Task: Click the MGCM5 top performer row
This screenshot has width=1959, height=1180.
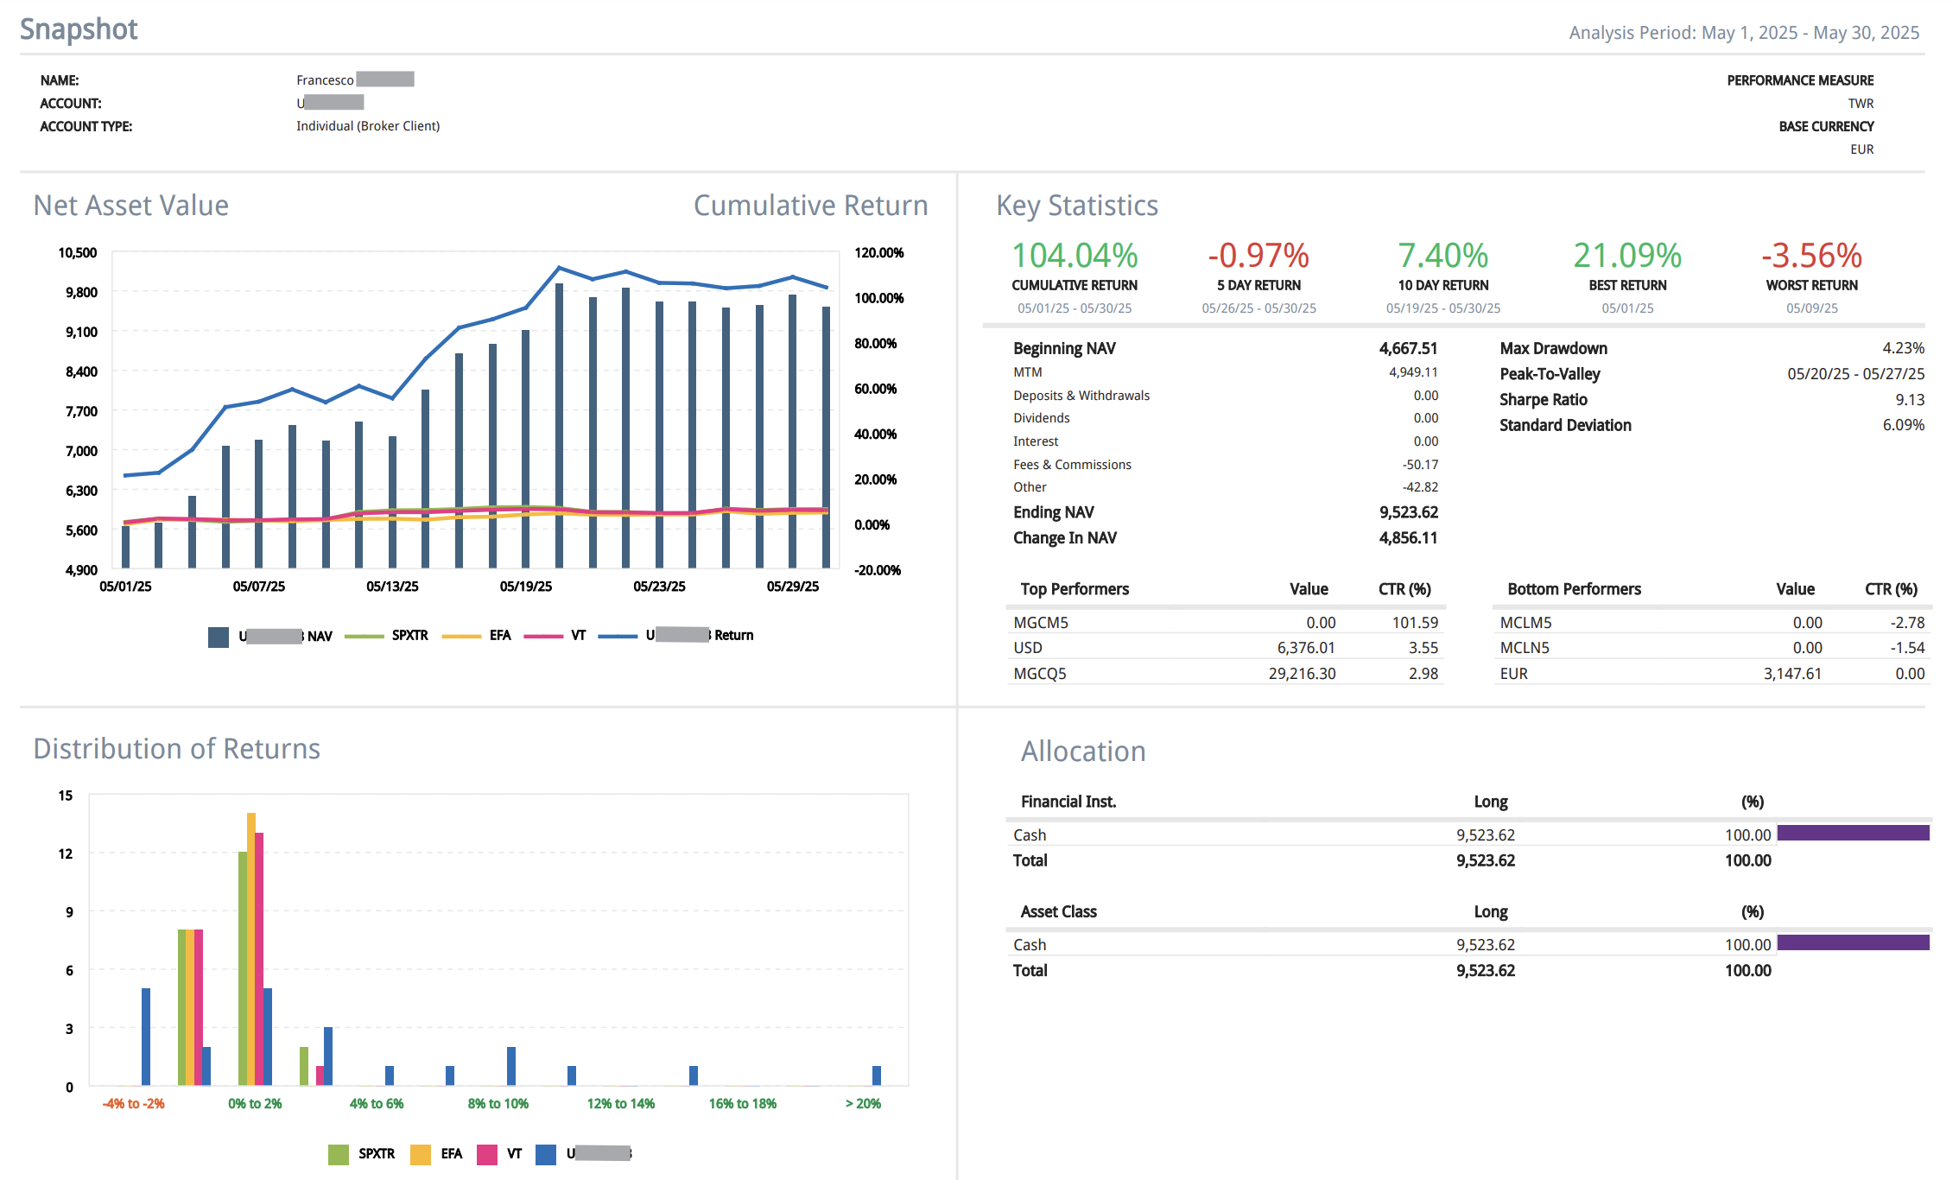Action: click(x=1041, y=622)
